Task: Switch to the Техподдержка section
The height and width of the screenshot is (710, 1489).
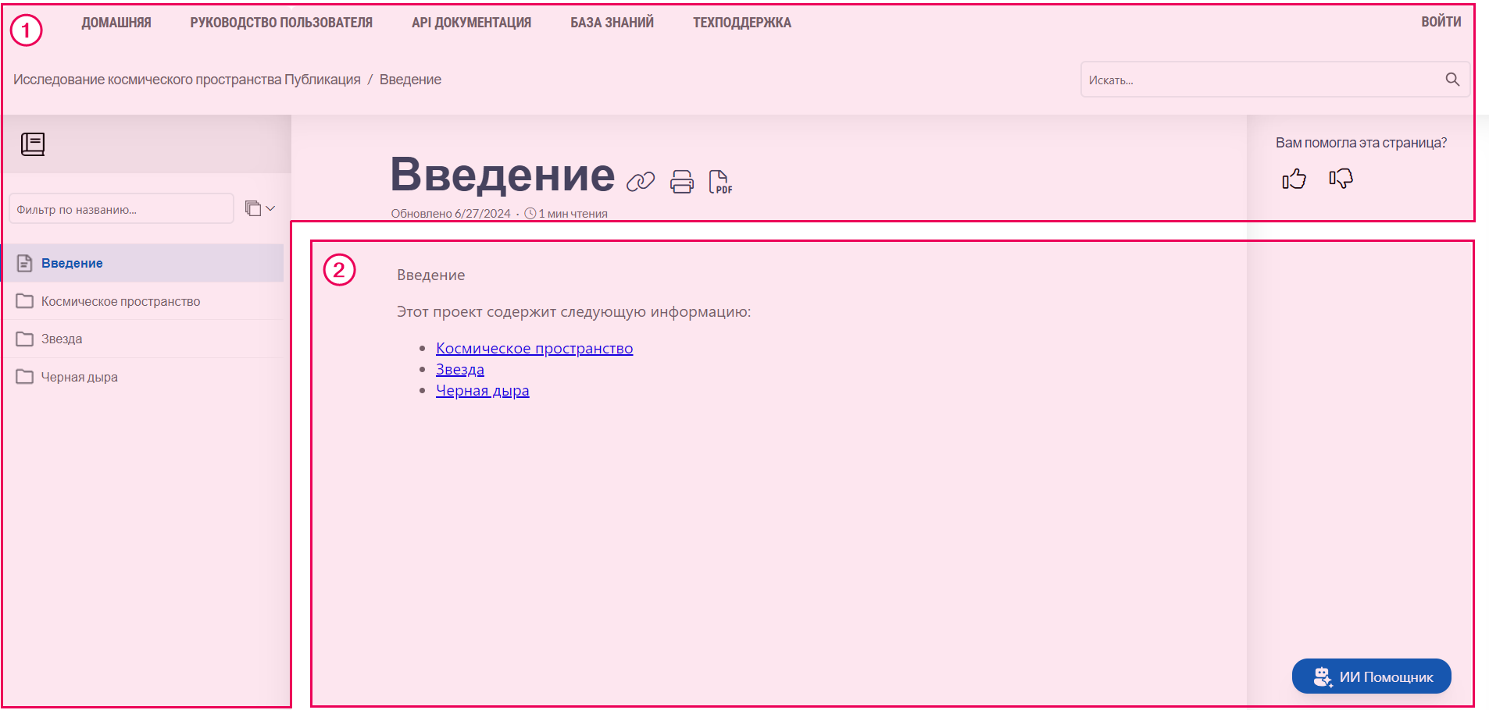Action: tap(741, 22)
